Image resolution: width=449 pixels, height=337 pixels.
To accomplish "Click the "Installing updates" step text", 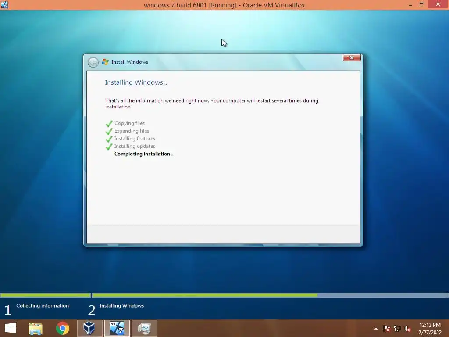I will click(x=135, y=146).
